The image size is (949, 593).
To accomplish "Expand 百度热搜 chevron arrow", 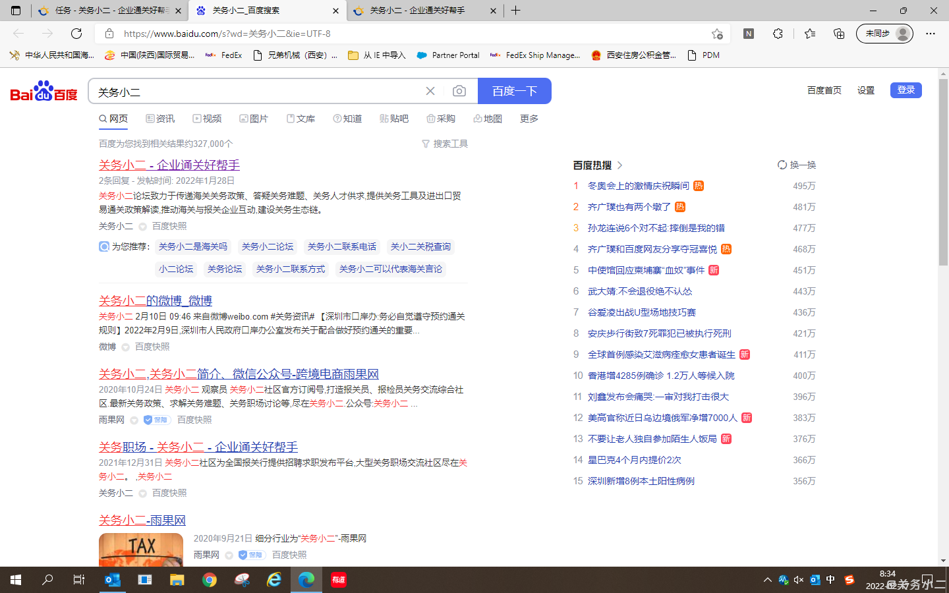I will (619, 165).
